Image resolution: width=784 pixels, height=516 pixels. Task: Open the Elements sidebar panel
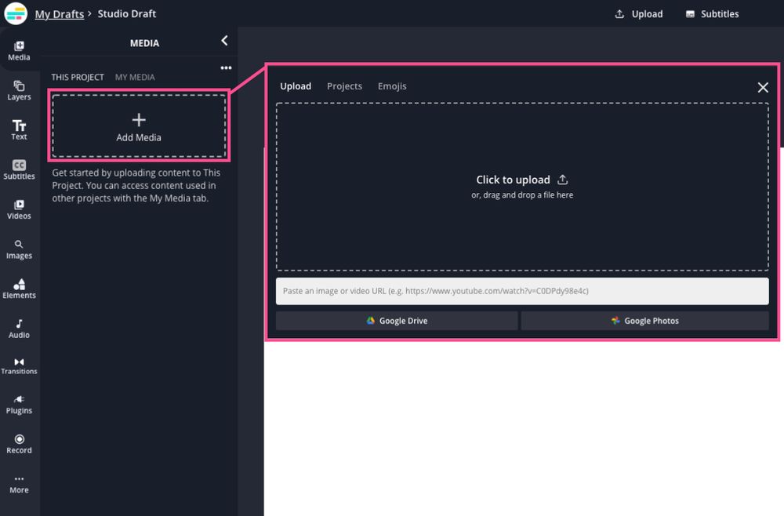click(x=19, y=289)
